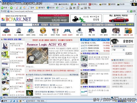This screenshot has width=137, height=103.
Task: Click the monitor icon for 영화·음악
Action: 79,31
